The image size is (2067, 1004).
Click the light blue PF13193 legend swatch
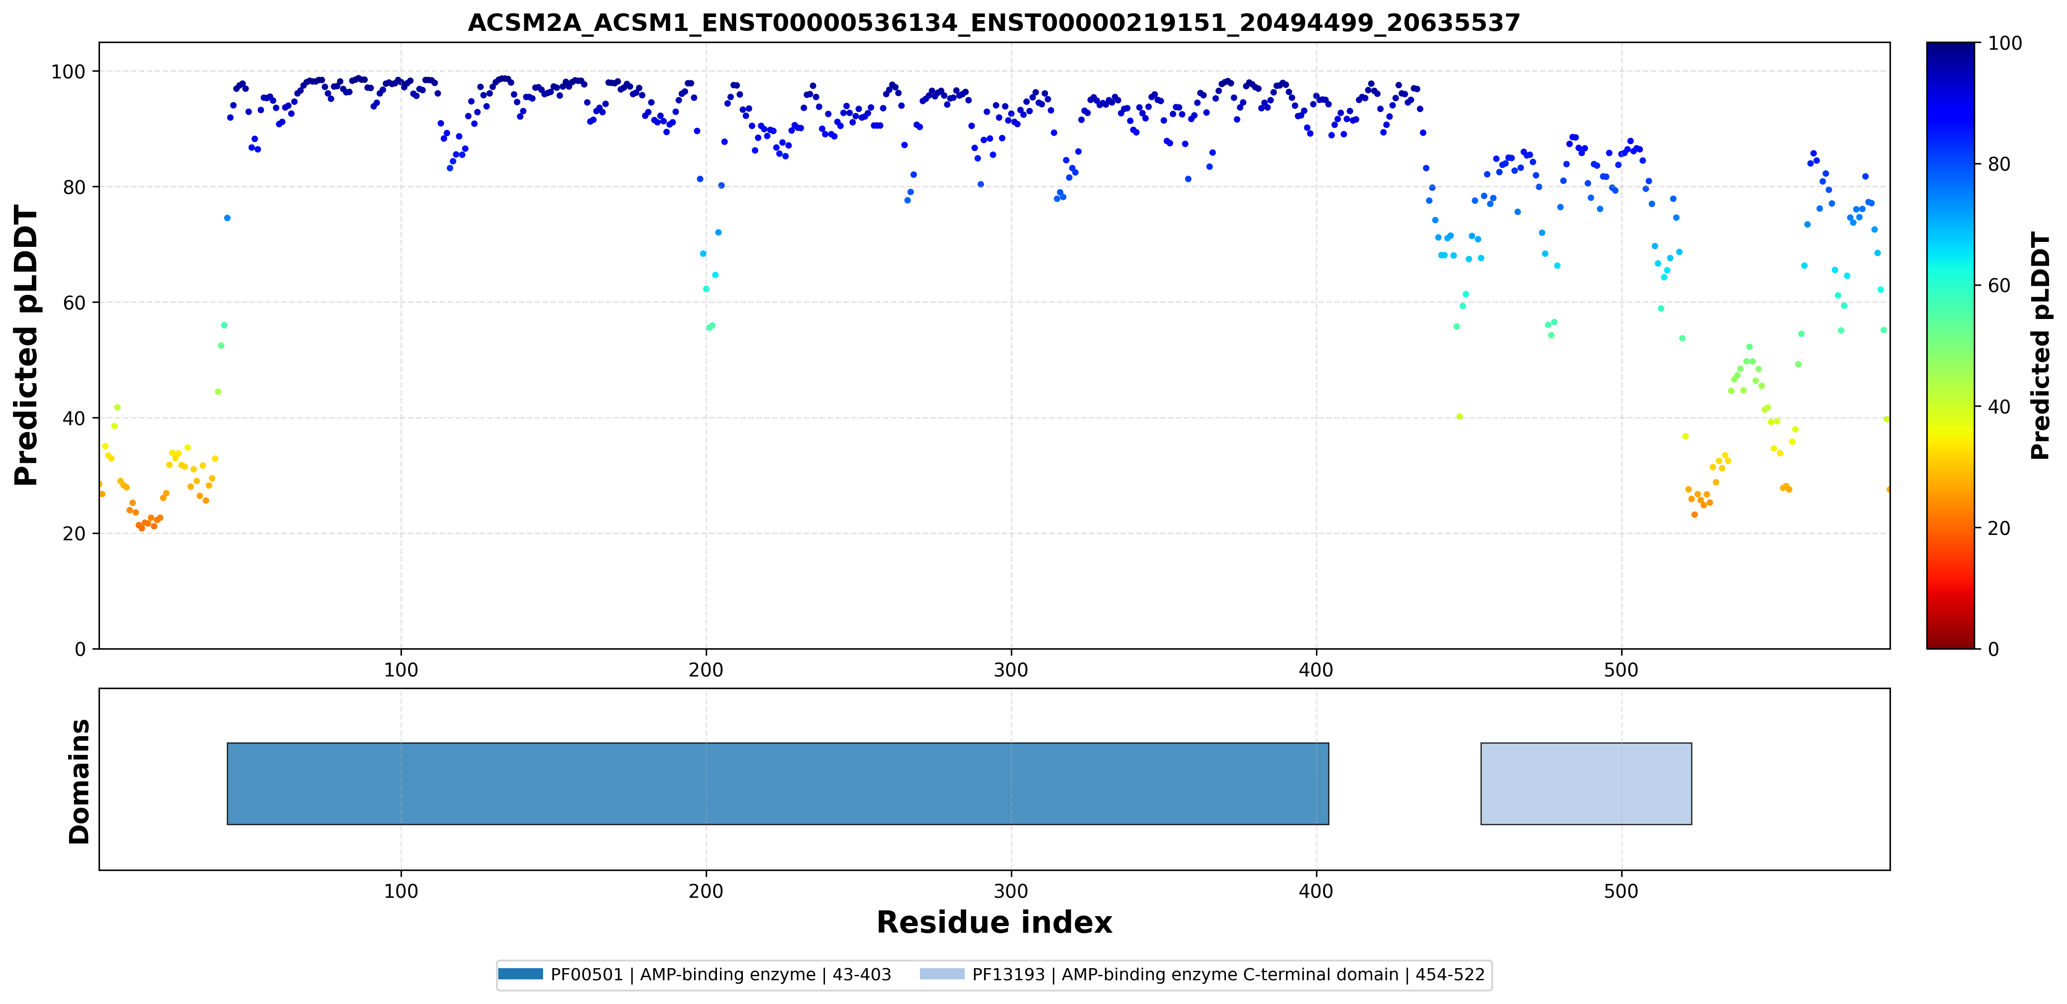point(942,974)
